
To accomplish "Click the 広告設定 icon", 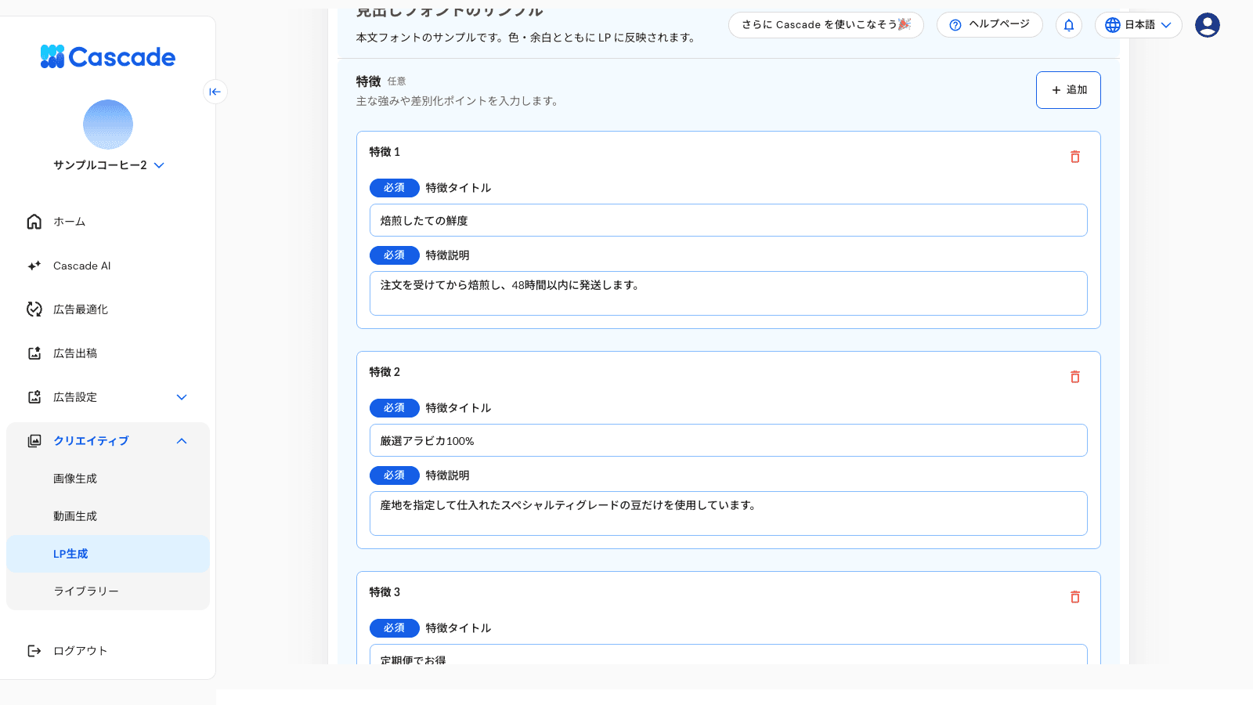I will coord(34,397).
